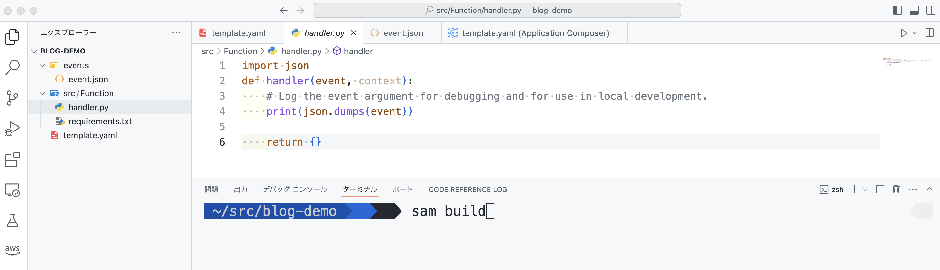This screenshot has width=940, height=270.
Task: Open requirements.txt in the explorer tree
Action: 100,121
